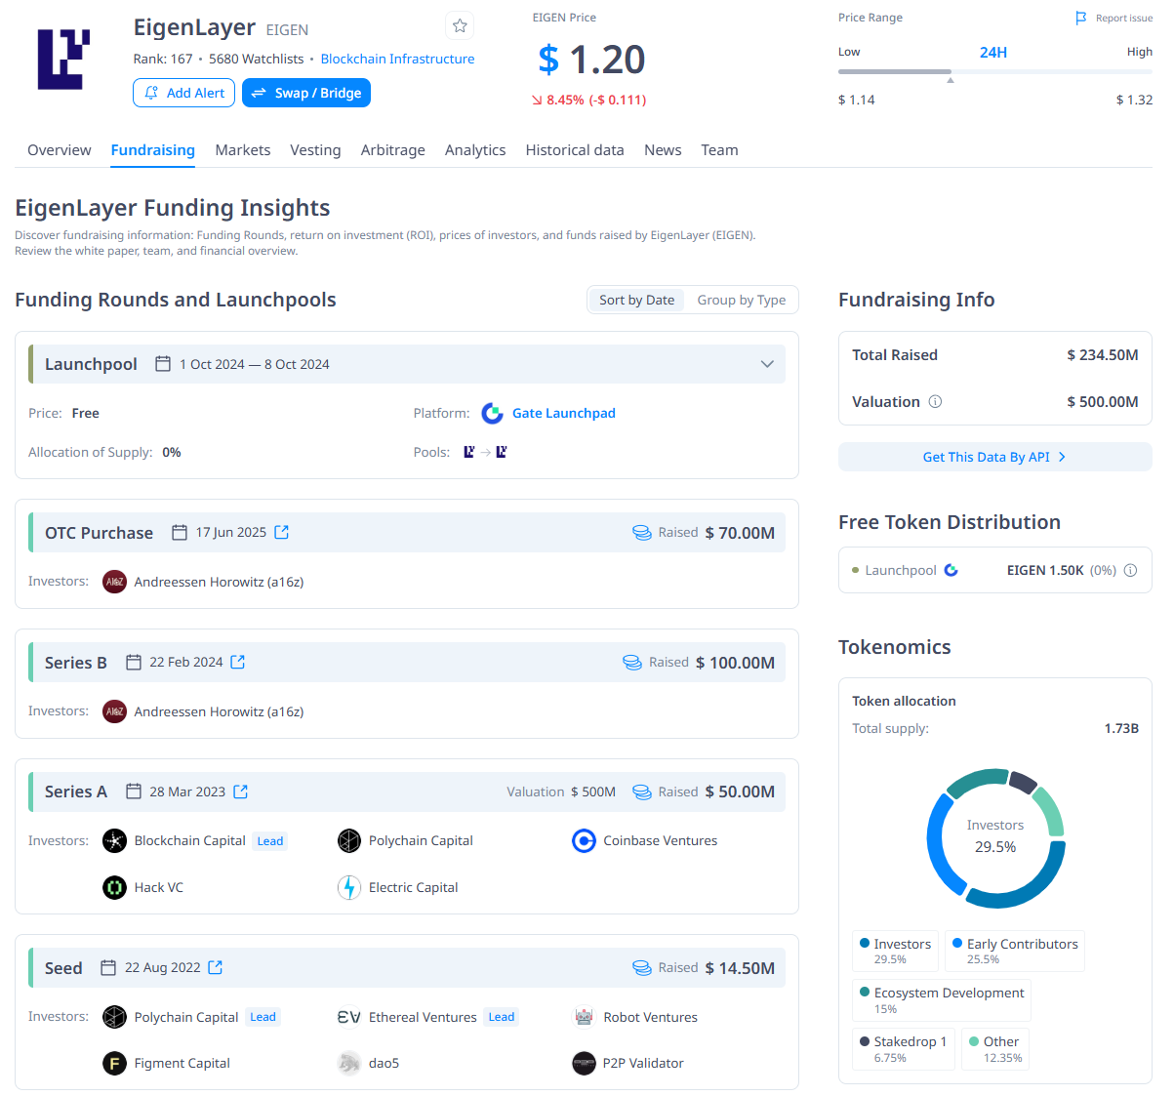The width and height of the screenshot is (1174, 1096).
Task: Open the Series A external source link icon
Action: pos(241,792)
